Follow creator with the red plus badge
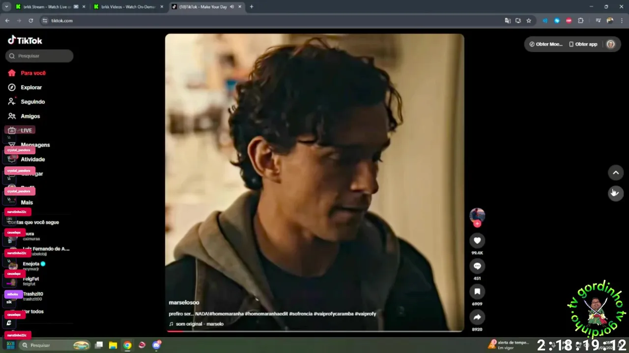The height and width of the screenshot is (353, 629). (x=477, y=224)
